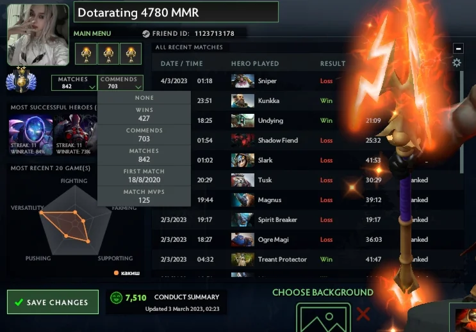476x332 pixels.
Task: Expand the Matches 842 stat dropdown
Action: (x=74, y=83)
